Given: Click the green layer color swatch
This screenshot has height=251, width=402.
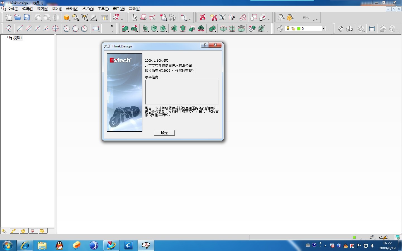Looking at the screenshot, I should (299, 29).
